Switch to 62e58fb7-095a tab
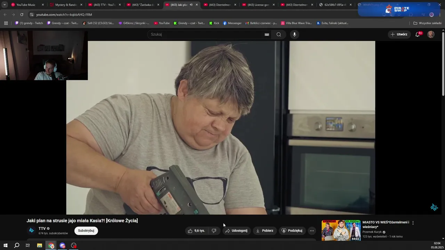The height and width of the screenshot is (250, 445). click(335, 5)
